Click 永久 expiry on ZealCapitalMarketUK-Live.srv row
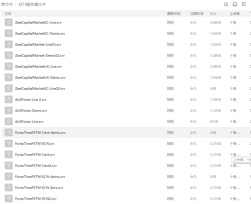251x204 pixels. tap(193, 67)
